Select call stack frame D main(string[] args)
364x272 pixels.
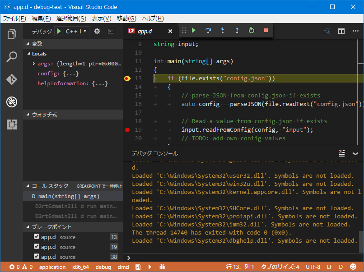(73, 196)
